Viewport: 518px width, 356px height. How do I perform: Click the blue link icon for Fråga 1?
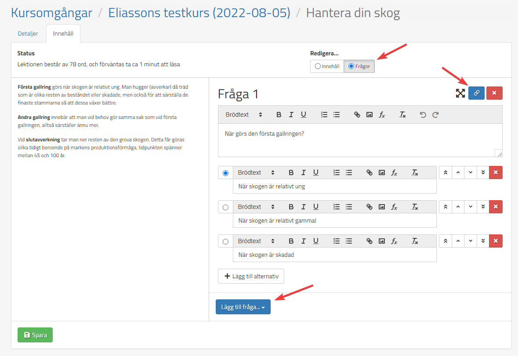pyautogui.click(x=476, y=93)
